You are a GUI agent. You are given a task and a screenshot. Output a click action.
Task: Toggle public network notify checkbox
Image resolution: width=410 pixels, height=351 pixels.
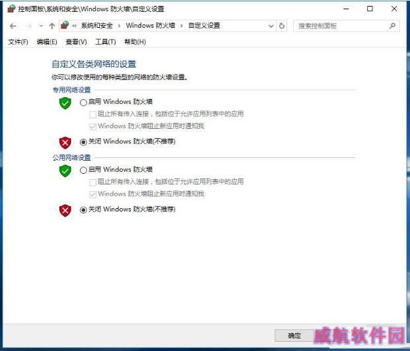coord(92,194)
